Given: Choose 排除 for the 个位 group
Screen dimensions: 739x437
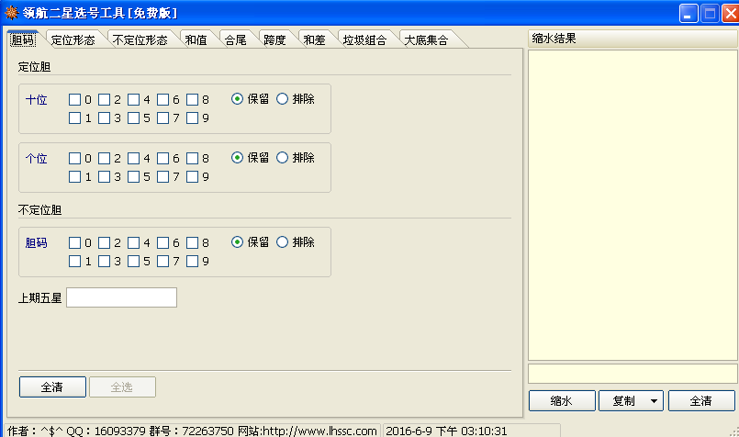Looking at the screenshot, I should [283, 158].
